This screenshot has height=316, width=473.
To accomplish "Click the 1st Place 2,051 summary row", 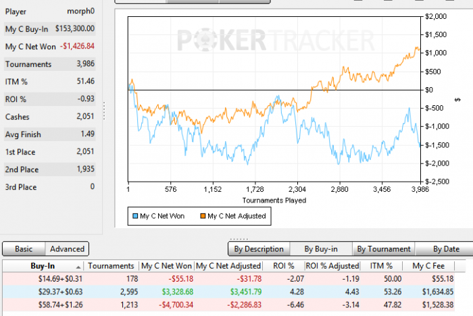I will (x=50, y=152).
